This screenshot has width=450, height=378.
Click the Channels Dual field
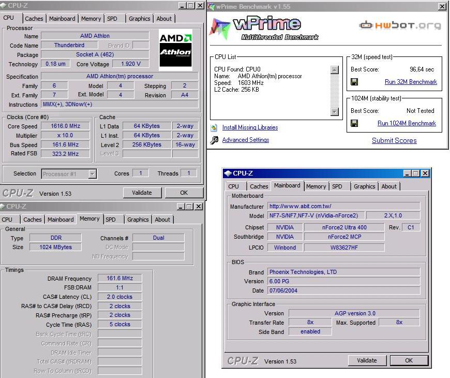[x=158, y=238]
